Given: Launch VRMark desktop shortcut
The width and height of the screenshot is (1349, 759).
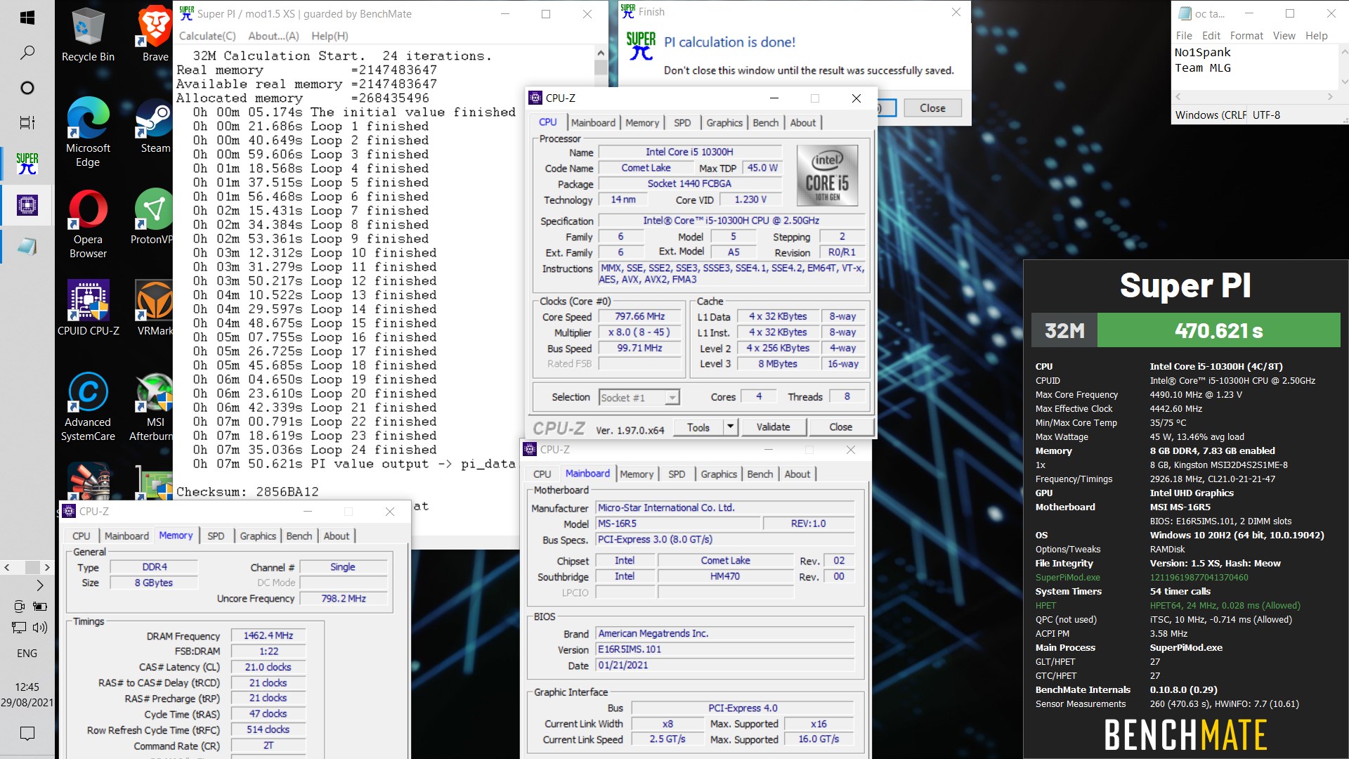Looking at the screenshot, I should point(155,308).
